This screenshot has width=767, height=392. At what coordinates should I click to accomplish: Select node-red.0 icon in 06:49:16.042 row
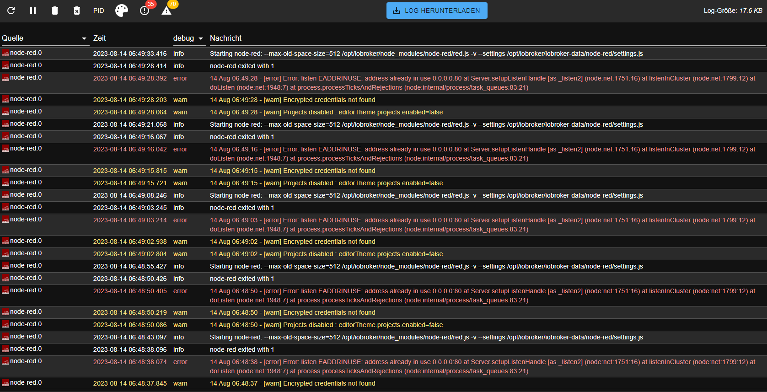(5, 149)
